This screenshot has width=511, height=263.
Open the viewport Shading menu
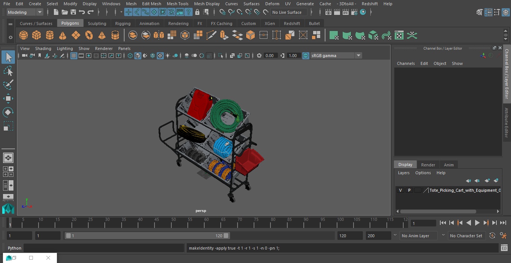43,48
